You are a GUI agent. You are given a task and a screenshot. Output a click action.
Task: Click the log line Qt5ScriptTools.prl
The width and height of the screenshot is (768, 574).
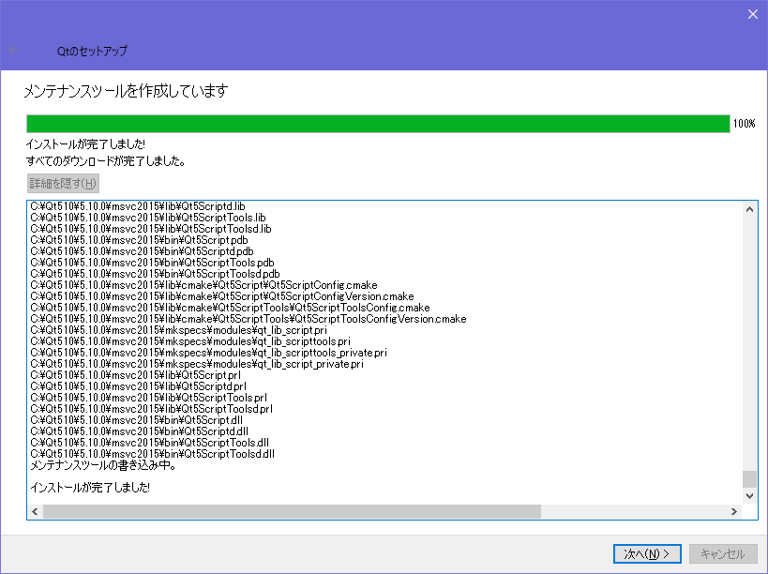coord(148,398)
